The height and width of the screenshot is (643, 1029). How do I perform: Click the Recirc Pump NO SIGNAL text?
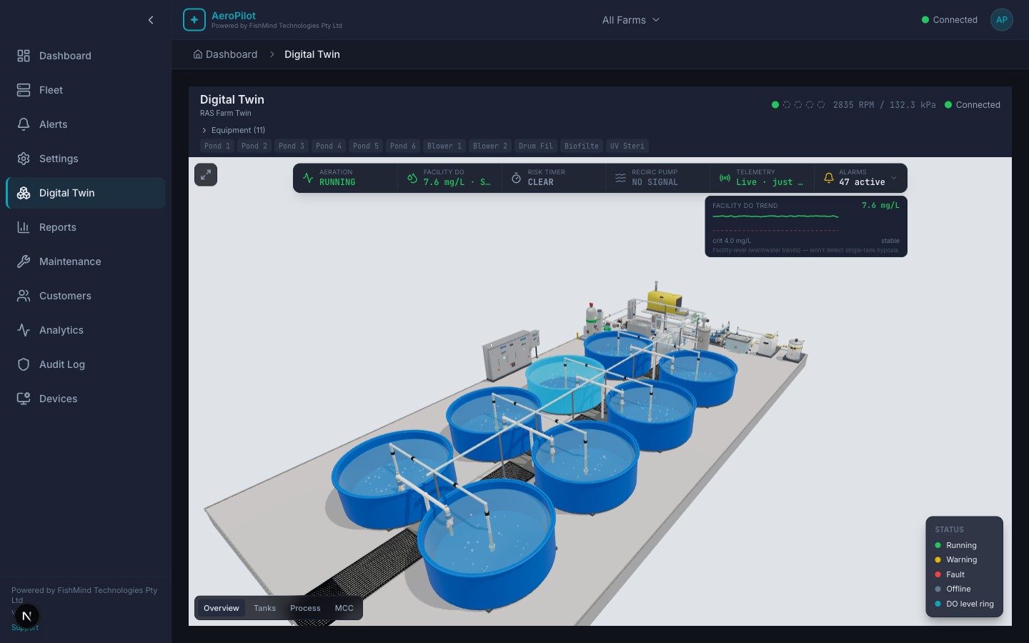pyautogui.click(x=655, y=182)
